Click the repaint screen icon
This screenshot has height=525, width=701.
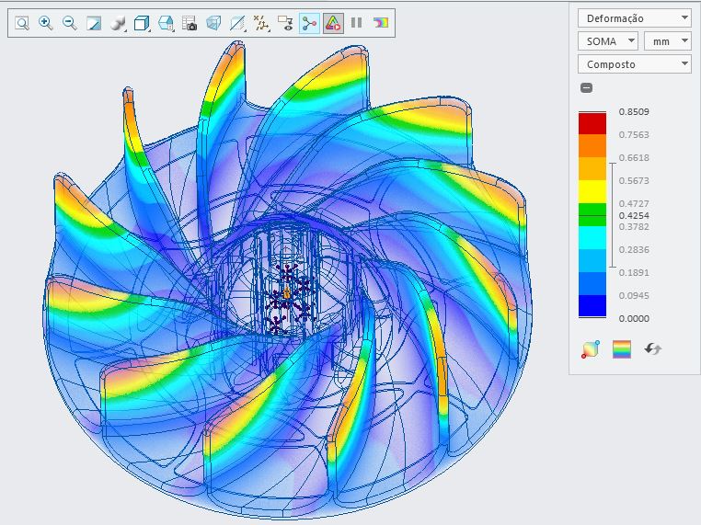coord(93,23)
